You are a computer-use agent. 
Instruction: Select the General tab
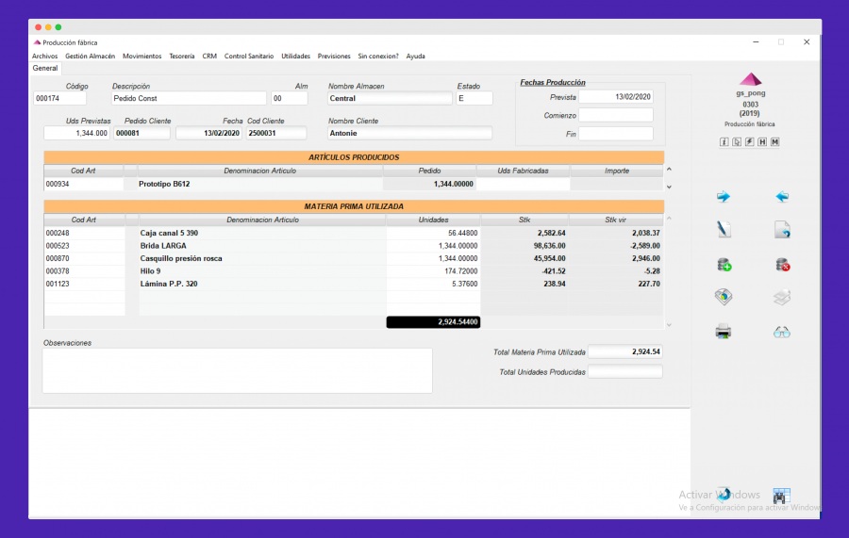(x=45, y=68)
